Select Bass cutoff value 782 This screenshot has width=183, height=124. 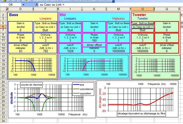(x=45, y=51)
